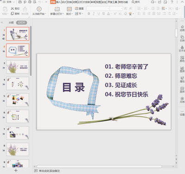Click the Reset (重置) slide button
185x174 pixels.
pos(79,8)
